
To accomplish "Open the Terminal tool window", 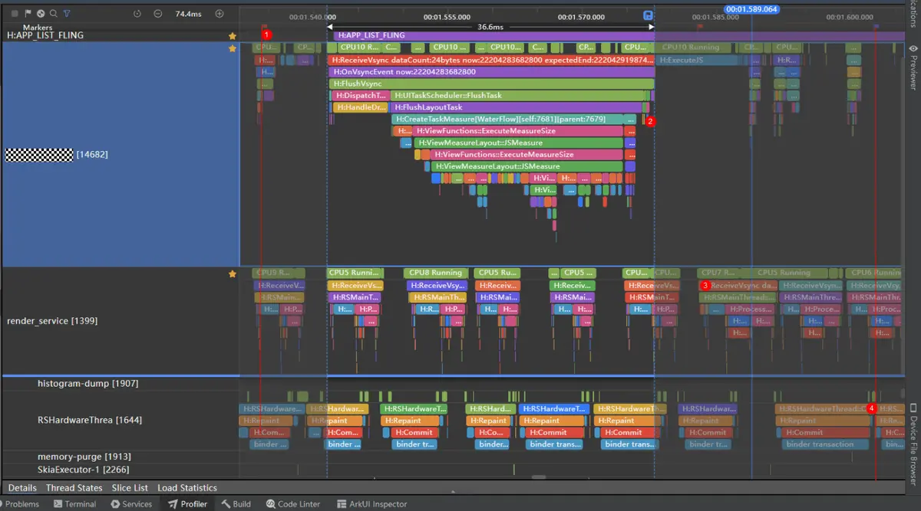I will [74, 504].
